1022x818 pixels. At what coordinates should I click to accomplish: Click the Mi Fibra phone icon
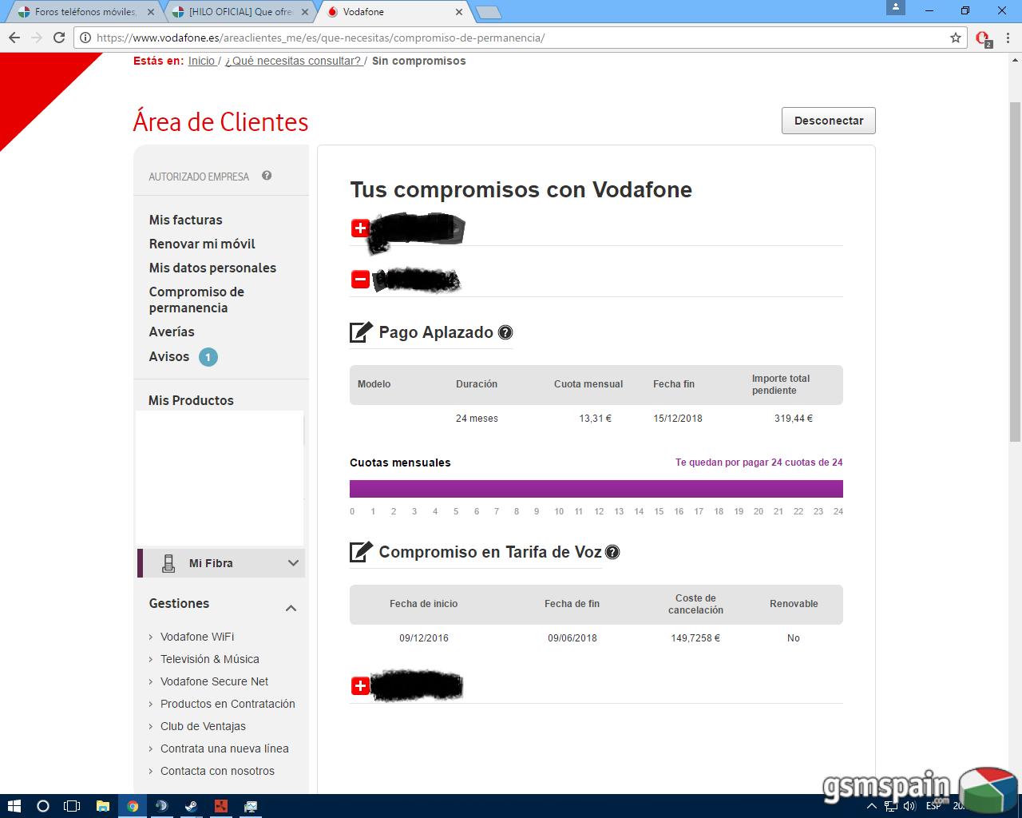click(168, 563)
